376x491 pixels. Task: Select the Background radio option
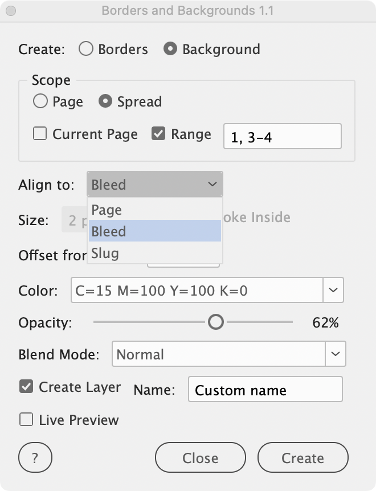click(170, 49)
